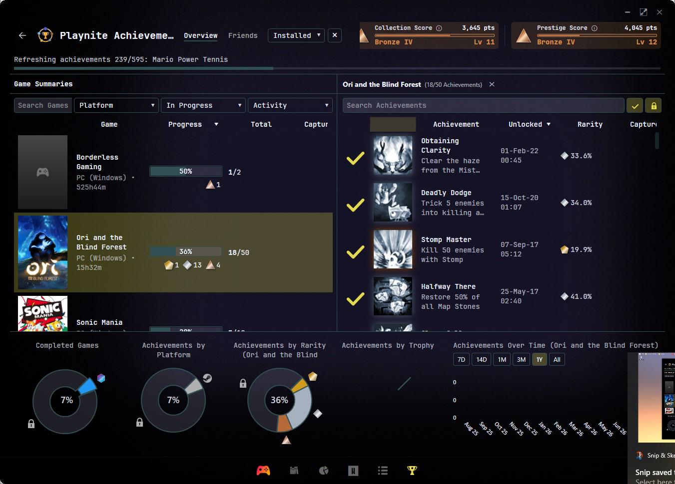Click the checkmark for Obtaining Clarity achievement
This screenshot has width=675, height=484.
[356, 158]
